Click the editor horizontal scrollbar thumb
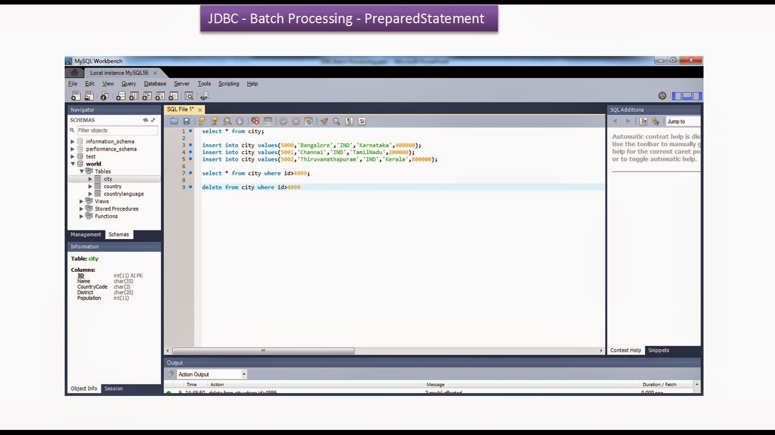Image resolution: width=775 pixels, height=435 pixels. (x=263, y=351)
